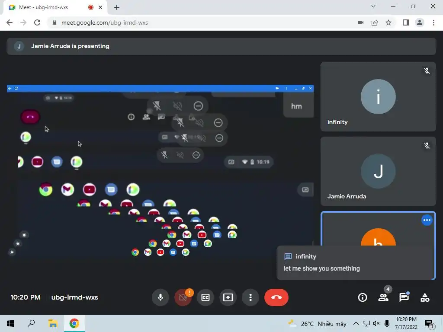The image size is (443, 332).
Task: Open the weather widget 26°C
Action: coord(317,323)
